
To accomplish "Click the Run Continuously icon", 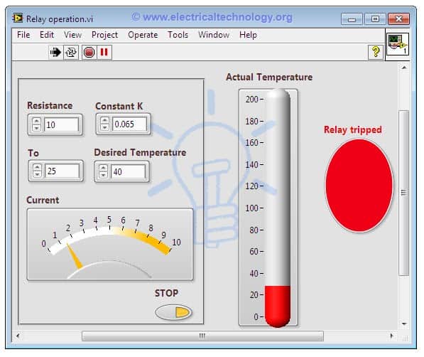I will pos(71,52).
